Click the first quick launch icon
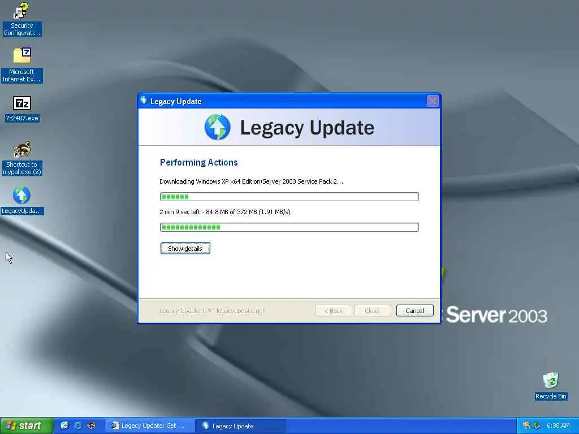The image size is (579, 434). tap(64, 426)
